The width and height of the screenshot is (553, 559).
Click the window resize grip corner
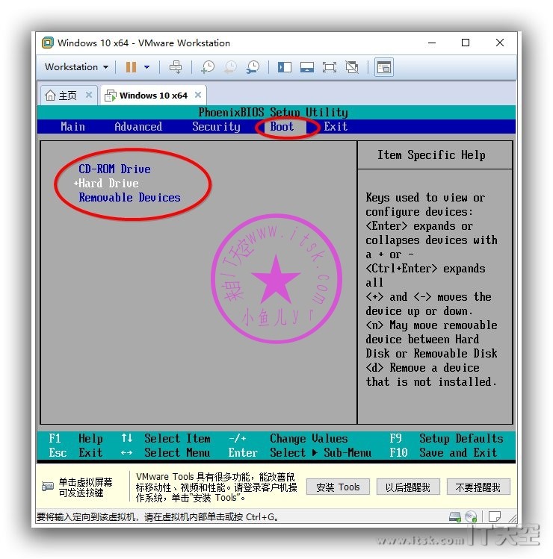(513, 519)
